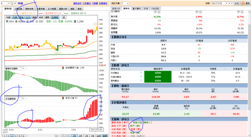The height and width of the screenshot is (137, 251).
Task: Switch to the 個股分析 tab
Action: click(x=63, y=9)
